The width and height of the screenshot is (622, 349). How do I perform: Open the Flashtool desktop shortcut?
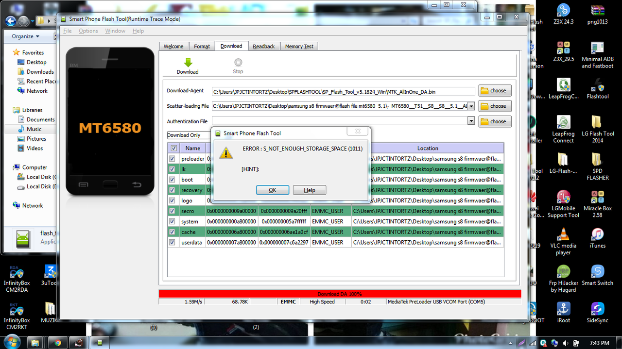(x=597, y=85)
